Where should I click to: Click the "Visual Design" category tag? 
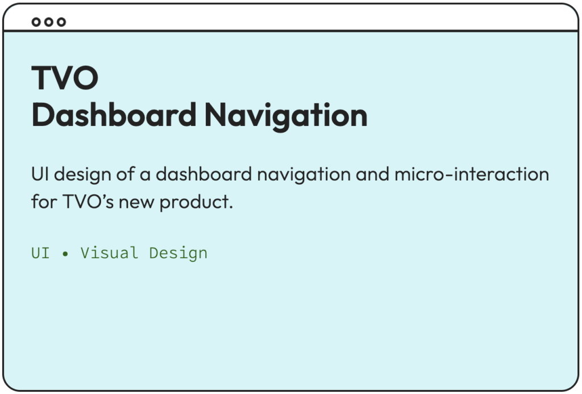pyautogui.click(x=144, y=253)
